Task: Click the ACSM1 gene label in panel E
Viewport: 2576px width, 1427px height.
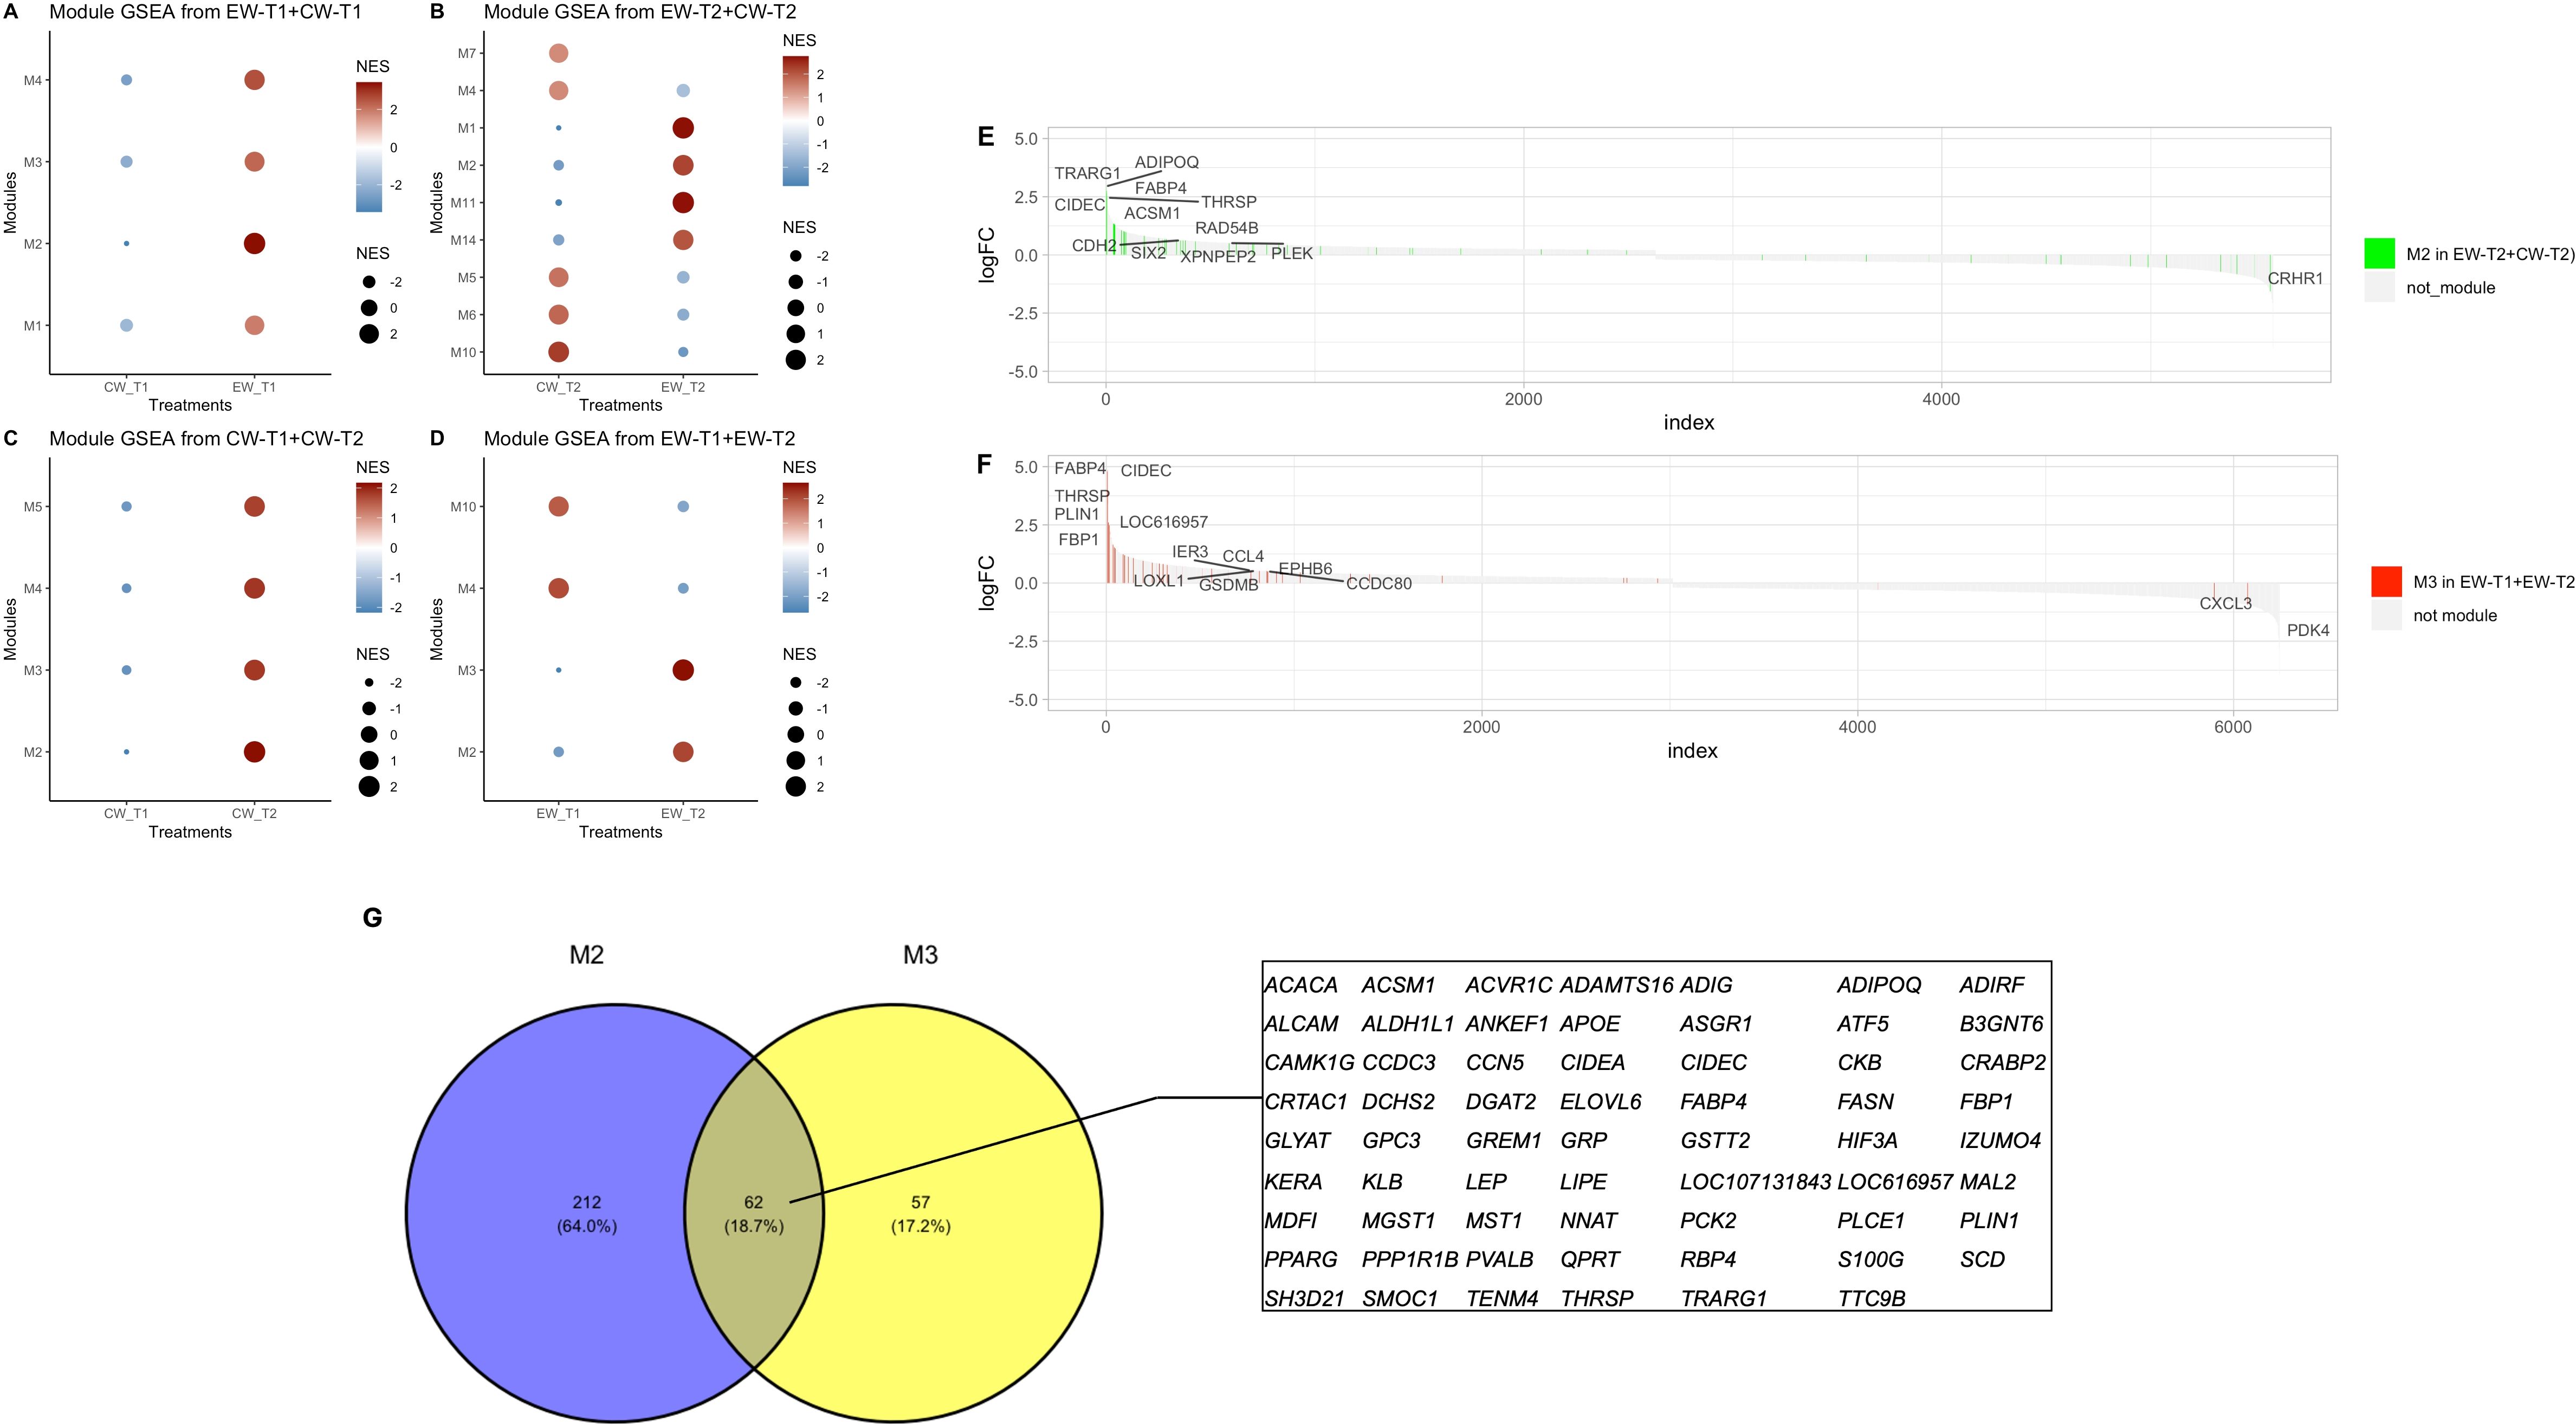Action: (x=1152, y=213)
